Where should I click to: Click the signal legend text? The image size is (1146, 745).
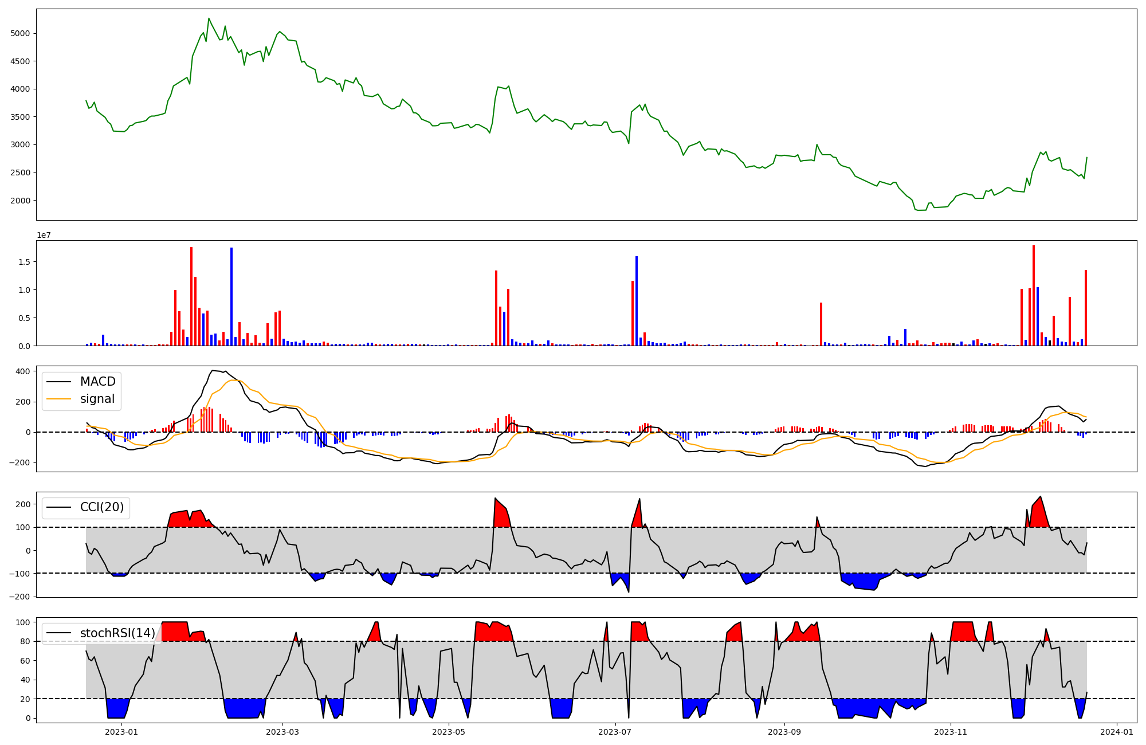click(97, 399)
